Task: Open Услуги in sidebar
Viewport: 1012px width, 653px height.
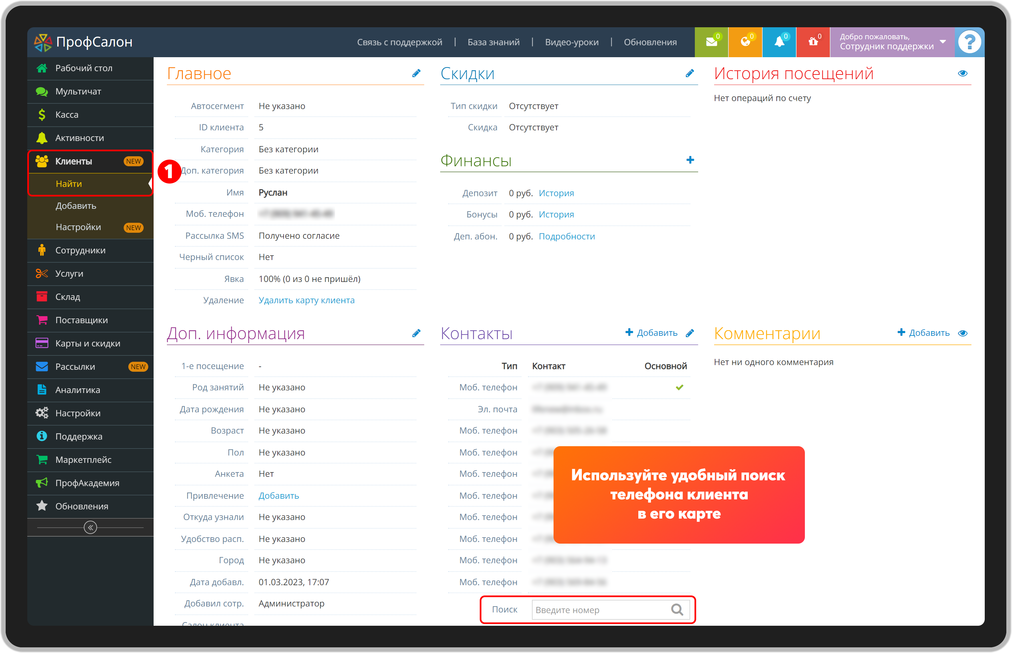Action: (90, 274)
